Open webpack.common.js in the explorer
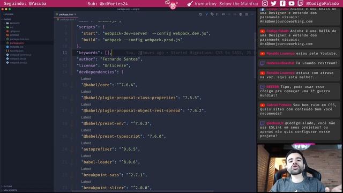The image size is (343, 193). tap(20, 55)
